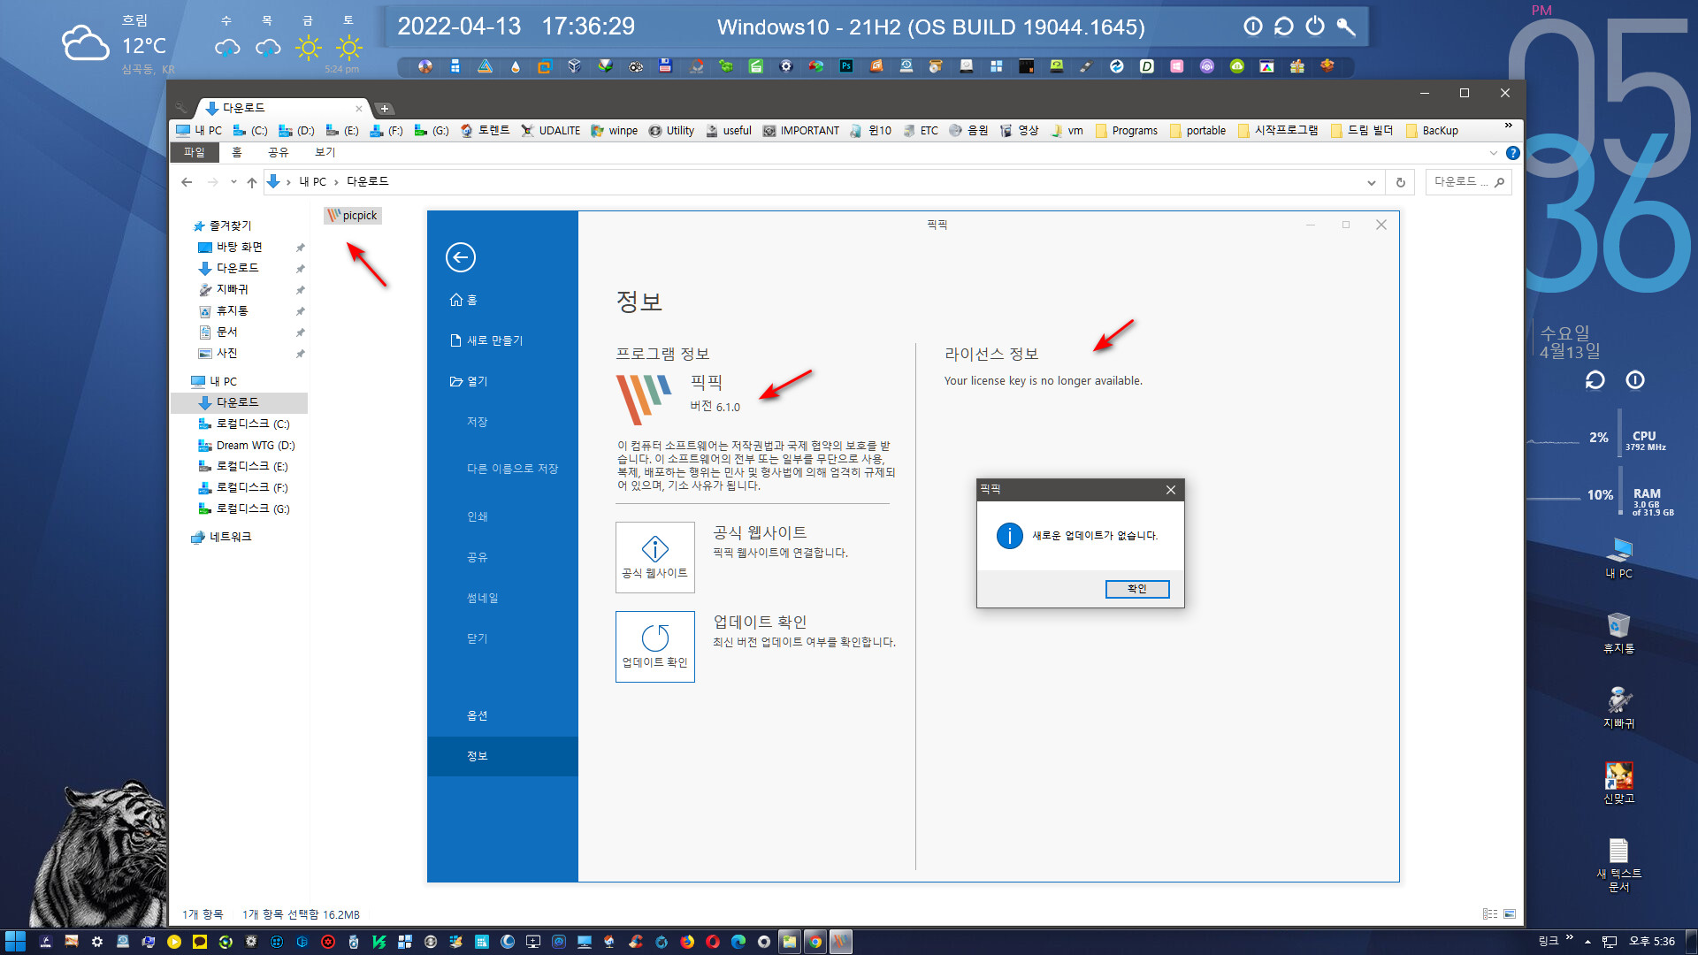Launch Photoshop from top dock
1698x955 pixels.
(846, 66)
